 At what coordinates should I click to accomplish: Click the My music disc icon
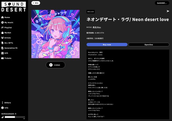3,22
